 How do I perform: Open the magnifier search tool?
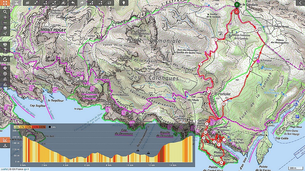coord(5,12)
